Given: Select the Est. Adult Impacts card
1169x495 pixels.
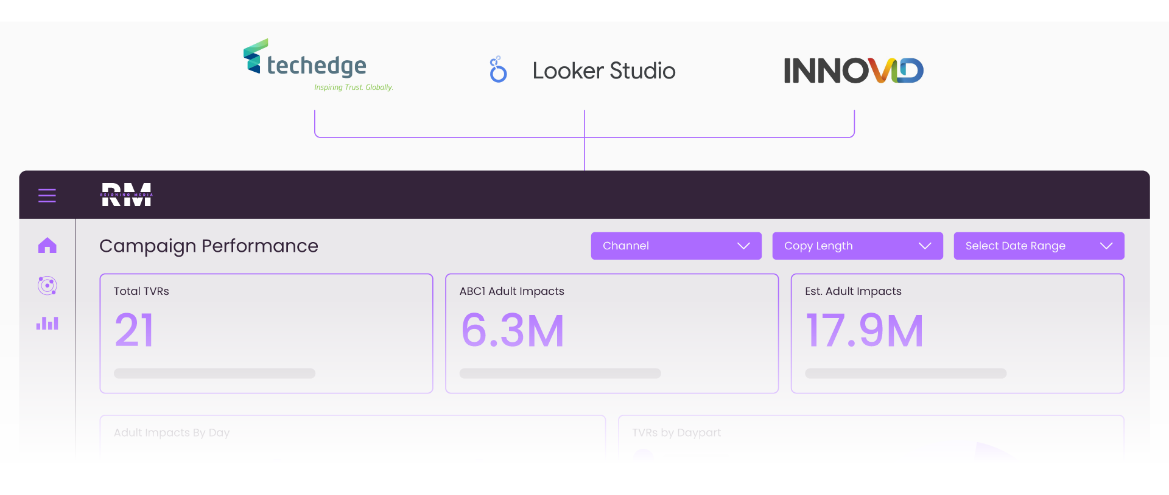Looking at the screenshot, I should point(957,333).
